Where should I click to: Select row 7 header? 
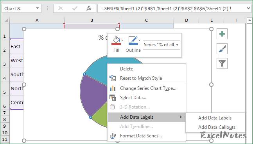click(x=5, y=113)
